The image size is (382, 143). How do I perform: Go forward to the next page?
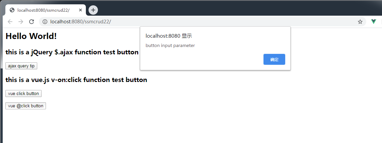coord(21,22)
